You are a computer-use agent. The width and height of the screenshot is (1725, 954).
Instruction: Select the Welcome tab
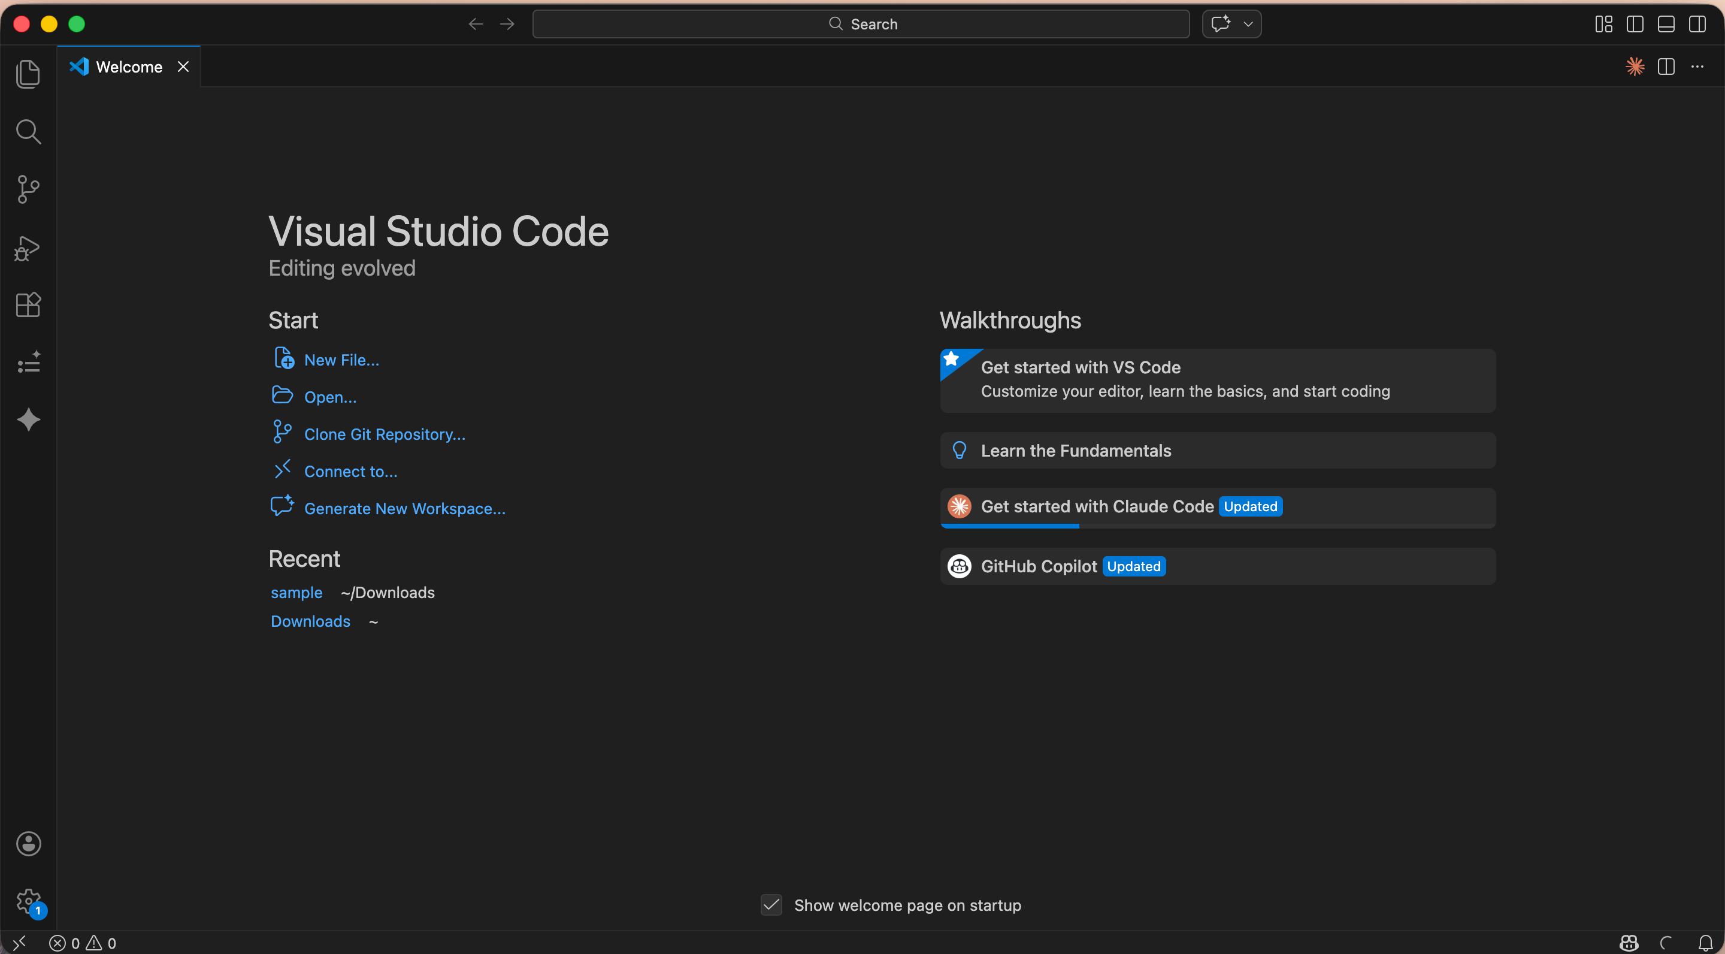click(129, 67)
